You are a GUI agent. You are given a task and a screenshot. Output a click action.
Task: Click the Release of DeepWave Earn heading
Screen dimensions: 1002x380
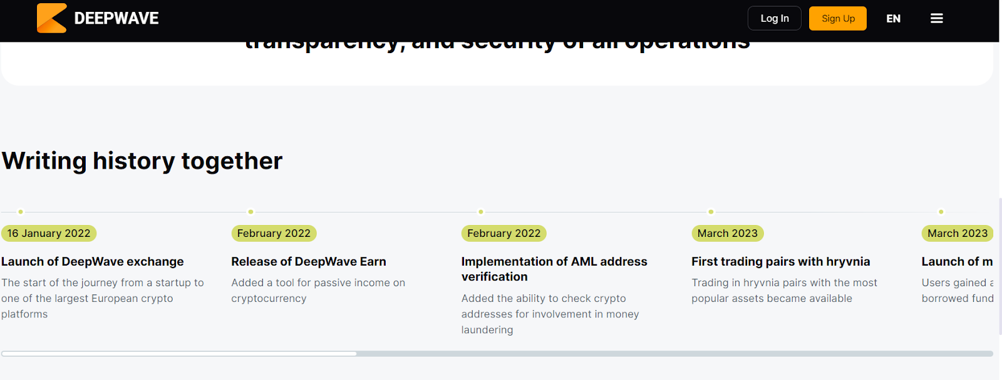click(x=309, y=261)
